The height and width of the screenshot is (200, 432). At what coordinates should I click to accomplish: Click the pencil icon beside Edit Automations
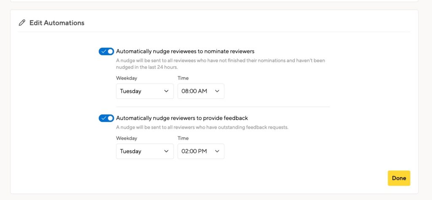coord(22,23)
